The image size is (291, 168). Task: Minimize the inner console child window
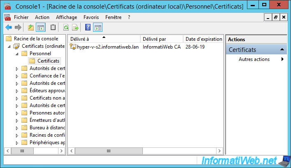tap(268, 17)
